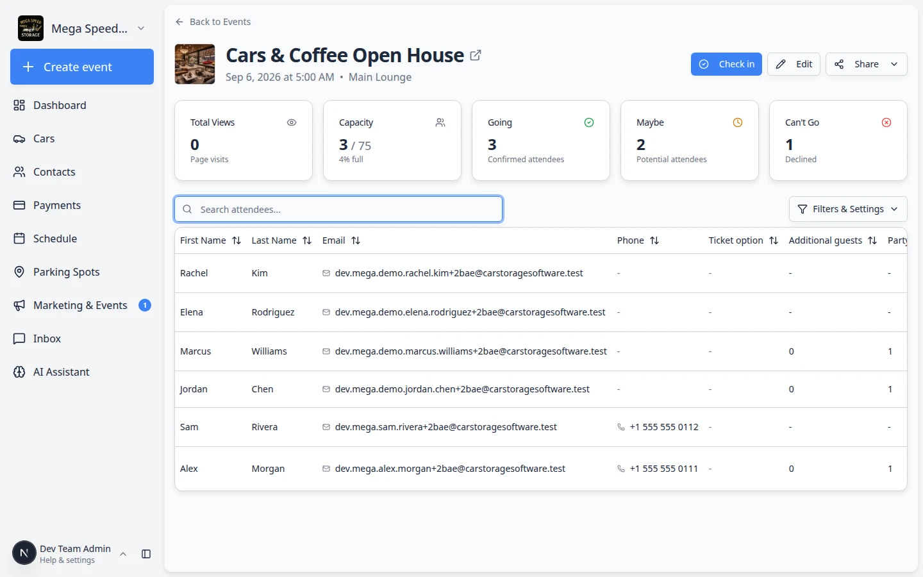
Task: Click the Create event button
Action: pos(82,67)
